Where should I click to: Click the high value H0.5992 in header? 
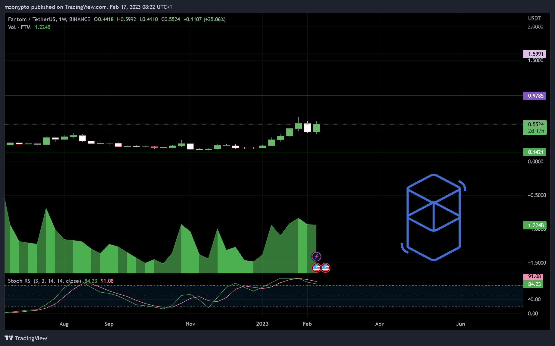pyautogui.click(x=127, y=19)
